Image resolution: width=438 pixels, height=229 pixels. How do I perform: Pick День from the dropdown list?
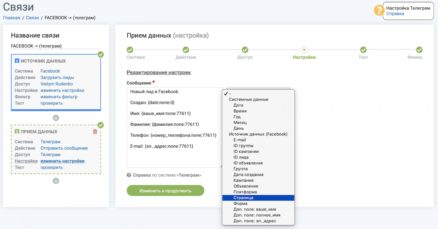(258, 128)
